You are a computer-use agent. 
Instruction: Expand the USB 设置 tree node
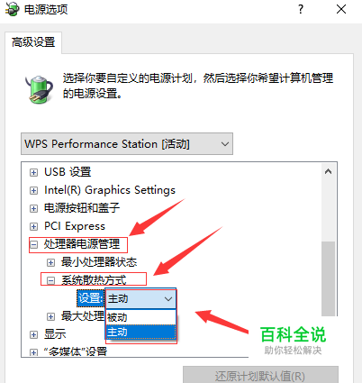(33, 172)
